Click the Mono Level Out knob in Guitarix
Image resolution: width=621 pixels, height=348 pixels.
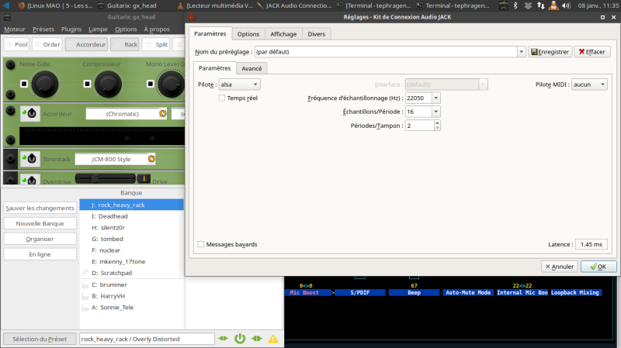171,84
